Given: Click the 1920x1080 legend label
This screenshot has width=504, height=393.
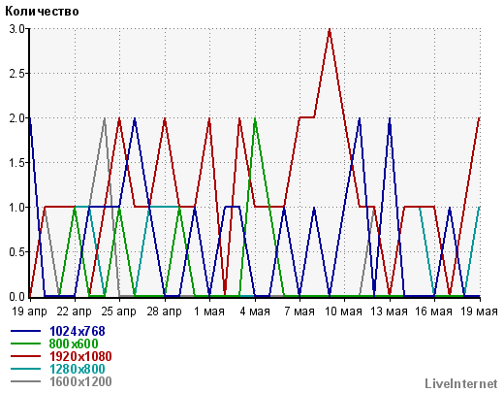Looking at the screenshot, I should tap(80, 356).
